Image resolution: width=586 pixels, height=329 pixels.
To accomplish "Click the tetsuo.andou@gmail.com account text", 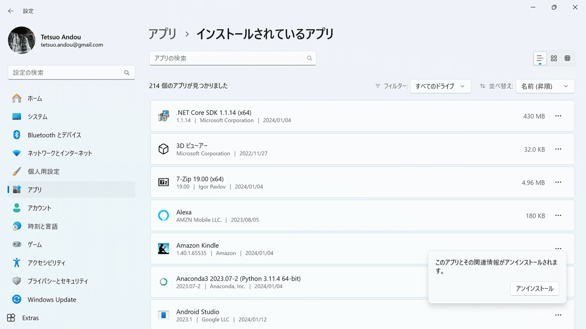I will coord(72,44).
